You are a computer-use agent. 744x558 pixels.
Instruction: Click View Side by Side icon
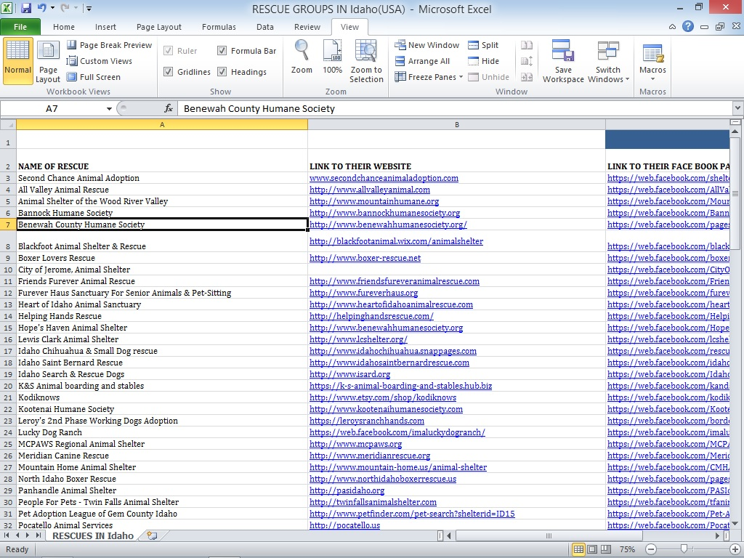point(527,45)
